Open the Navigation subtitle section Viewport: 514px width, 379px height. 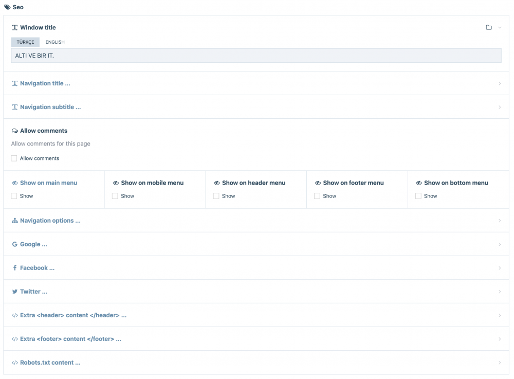coord(50,107)
